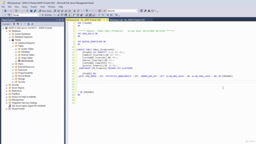Screen dimensions: 256x144
Task: Collapse the Tienda database node
Action: (x=10, y=40)
